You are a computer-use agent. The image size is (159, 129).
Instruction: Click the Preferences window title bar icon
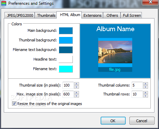click(x=4, y=3)
